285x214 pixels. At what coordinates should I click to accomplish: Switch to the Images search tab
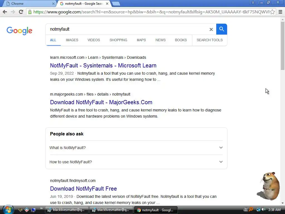pos(72,40)
